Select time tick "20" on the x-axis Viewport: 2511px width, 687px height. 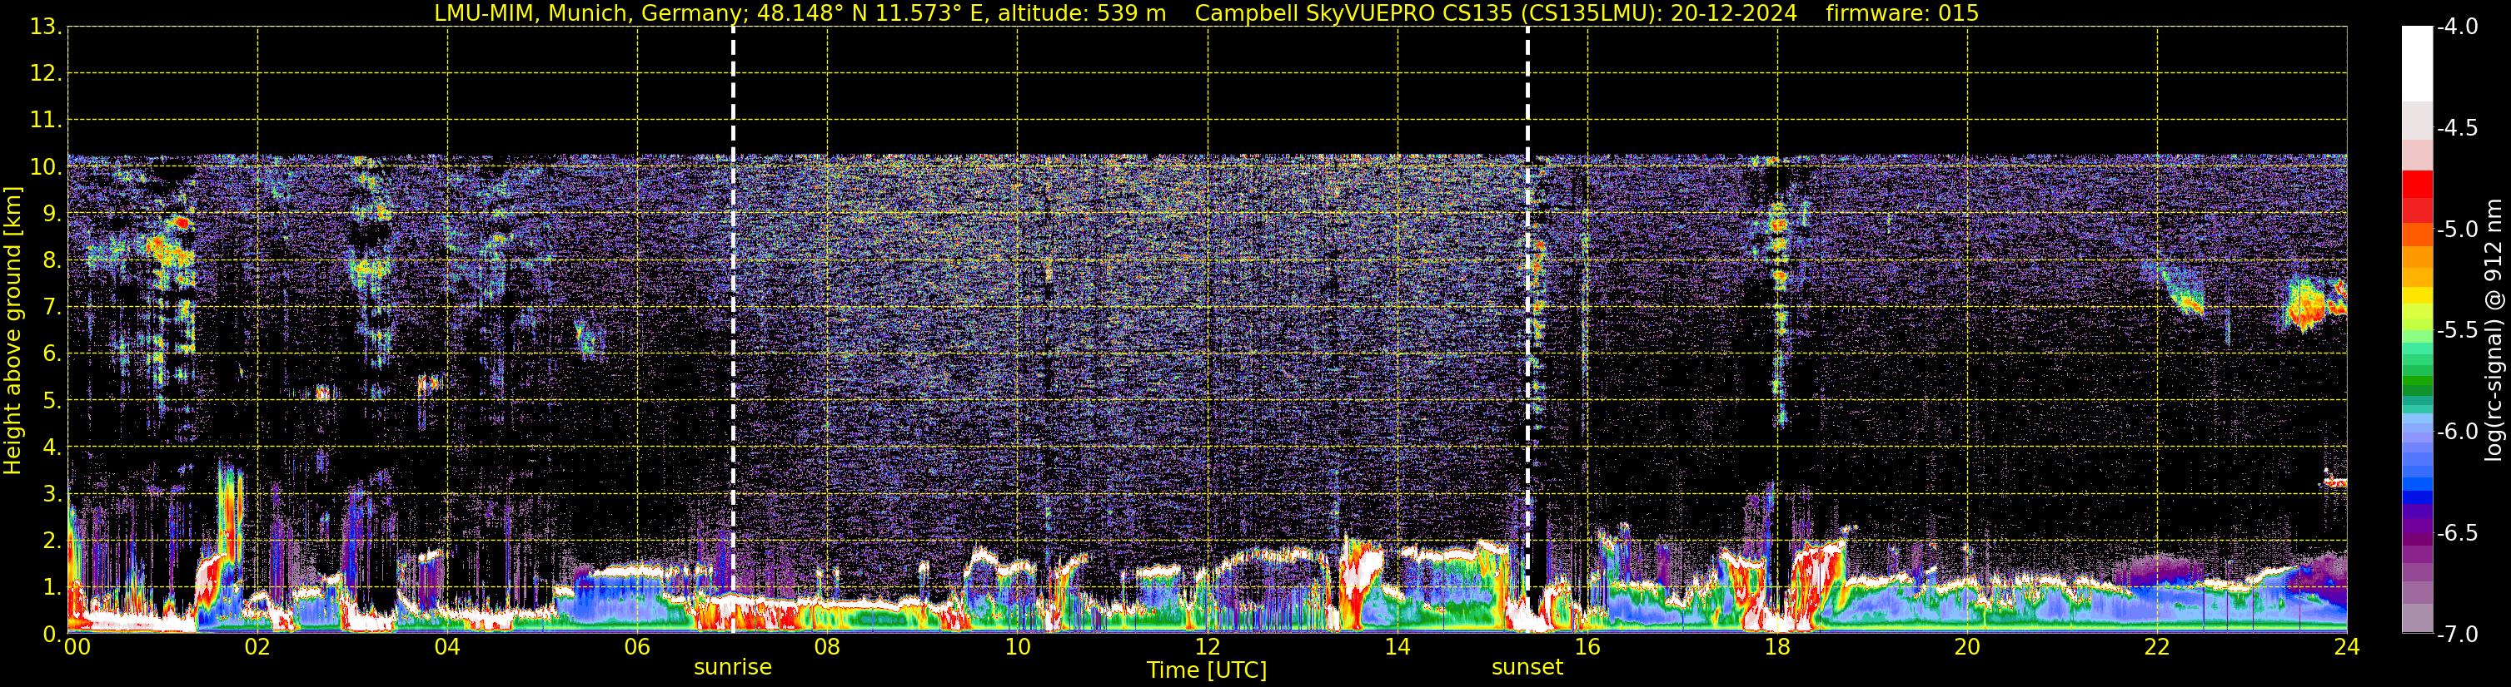coord(1968,647)
